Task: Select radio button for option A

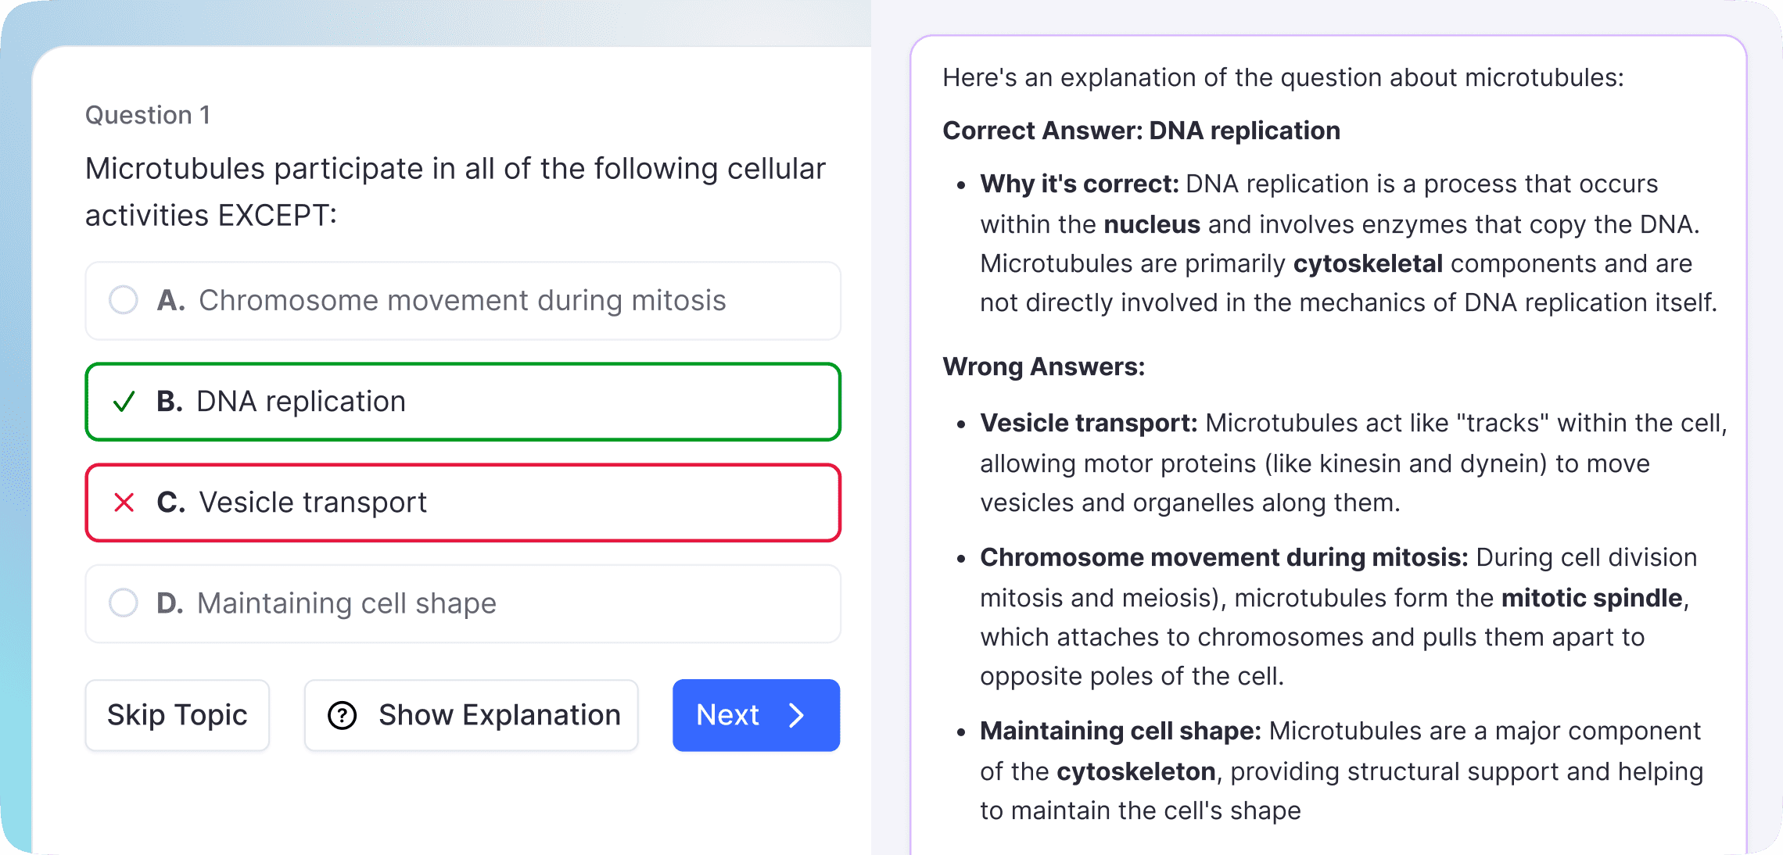Action: (123, 301)
